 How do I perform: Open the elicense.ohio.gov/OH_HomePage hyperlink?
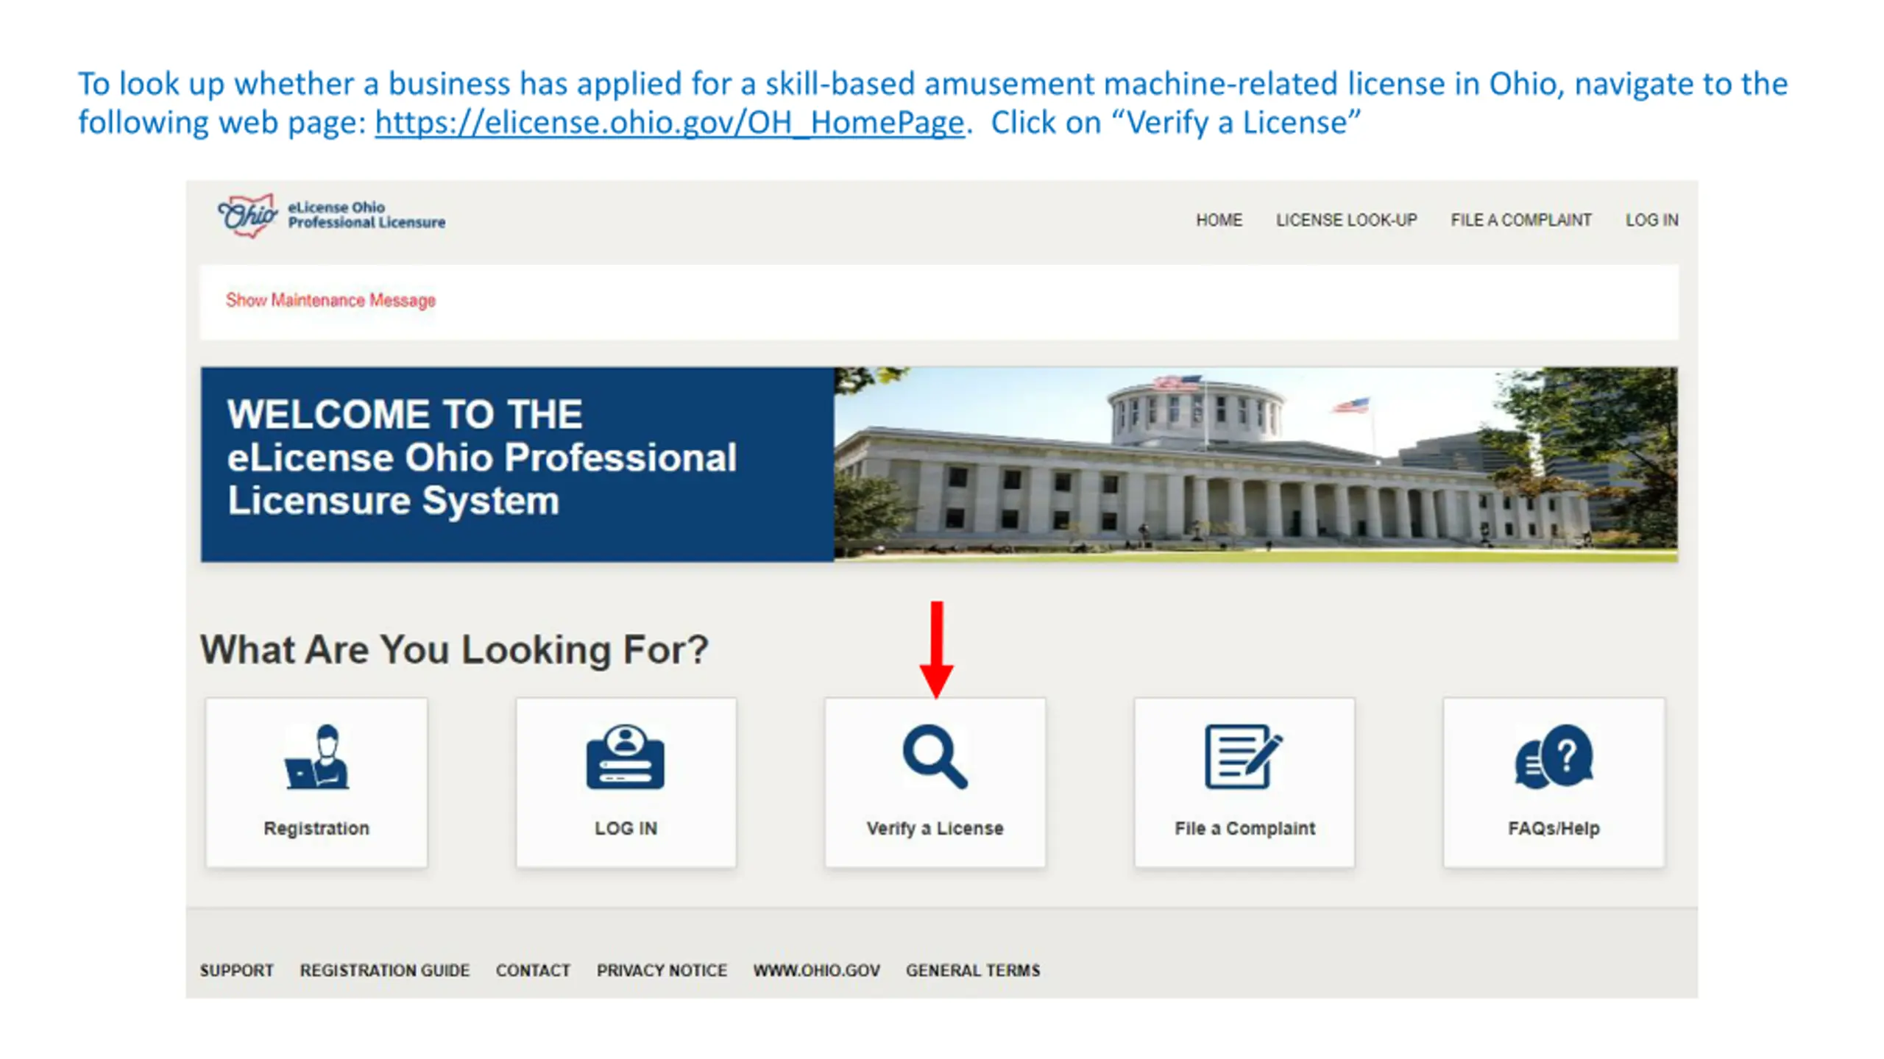pyautogui.click(x=669, y=122)
